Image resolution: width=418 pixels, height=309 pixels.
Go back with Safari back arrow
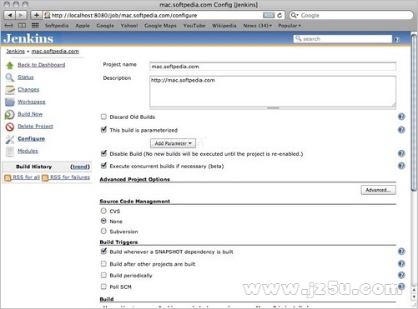(x=9, y=15)
